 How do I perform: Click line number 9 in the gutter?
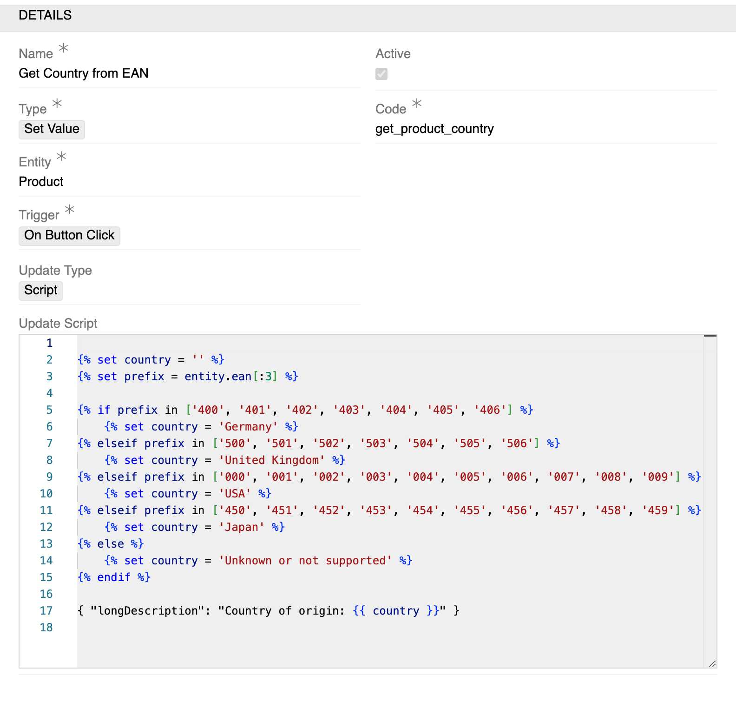tap(49, 477)
